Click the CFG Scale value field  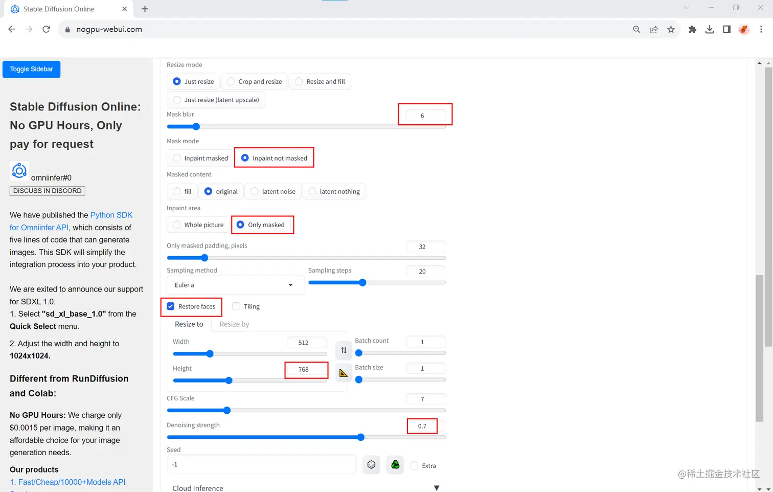tap(426, 399)
